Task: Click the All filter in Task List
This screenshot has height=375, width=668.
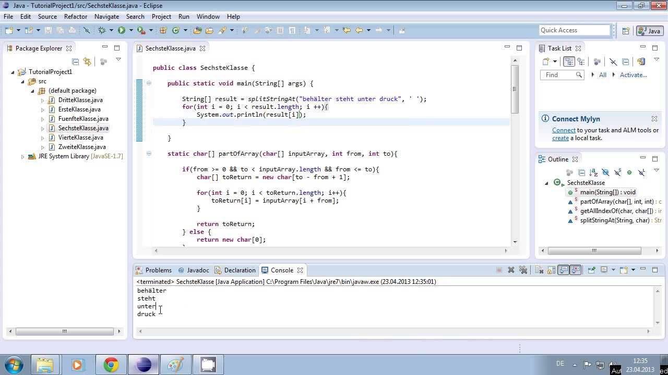Action: (602, 75)
